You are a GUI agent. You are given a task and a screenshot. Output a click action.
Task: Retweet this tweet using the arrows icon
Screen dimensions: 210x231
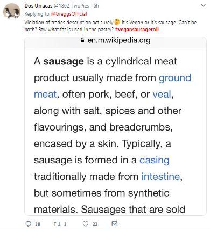click(57, 224)
